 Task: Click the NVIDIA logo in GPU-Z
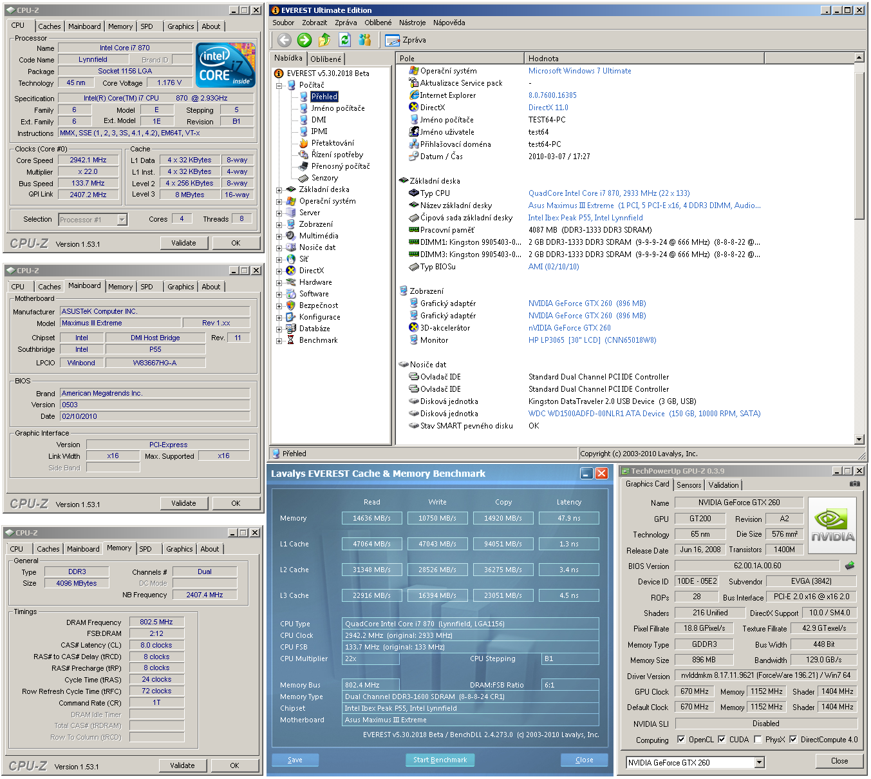pyautogui.click(x=832, y=525)
